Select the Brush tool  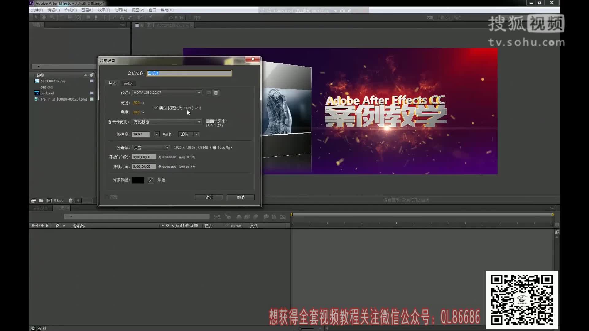114,17
